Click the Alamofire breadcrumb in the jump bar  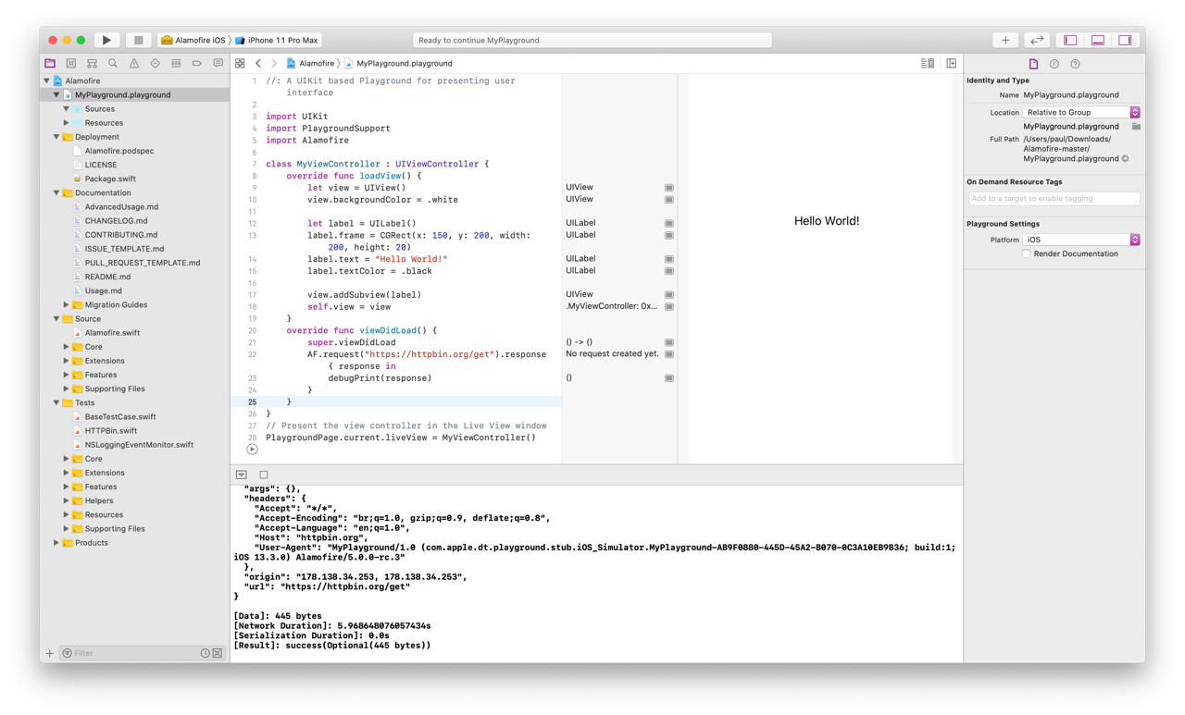(310, 63)
